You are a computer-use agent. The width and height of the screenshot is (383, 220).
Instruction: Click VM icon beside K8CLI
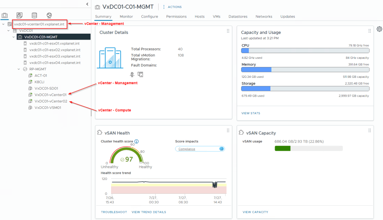tap(30, 82)
